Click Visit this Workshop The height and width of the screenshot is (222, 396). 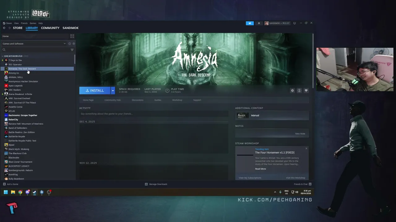point(295,178)
